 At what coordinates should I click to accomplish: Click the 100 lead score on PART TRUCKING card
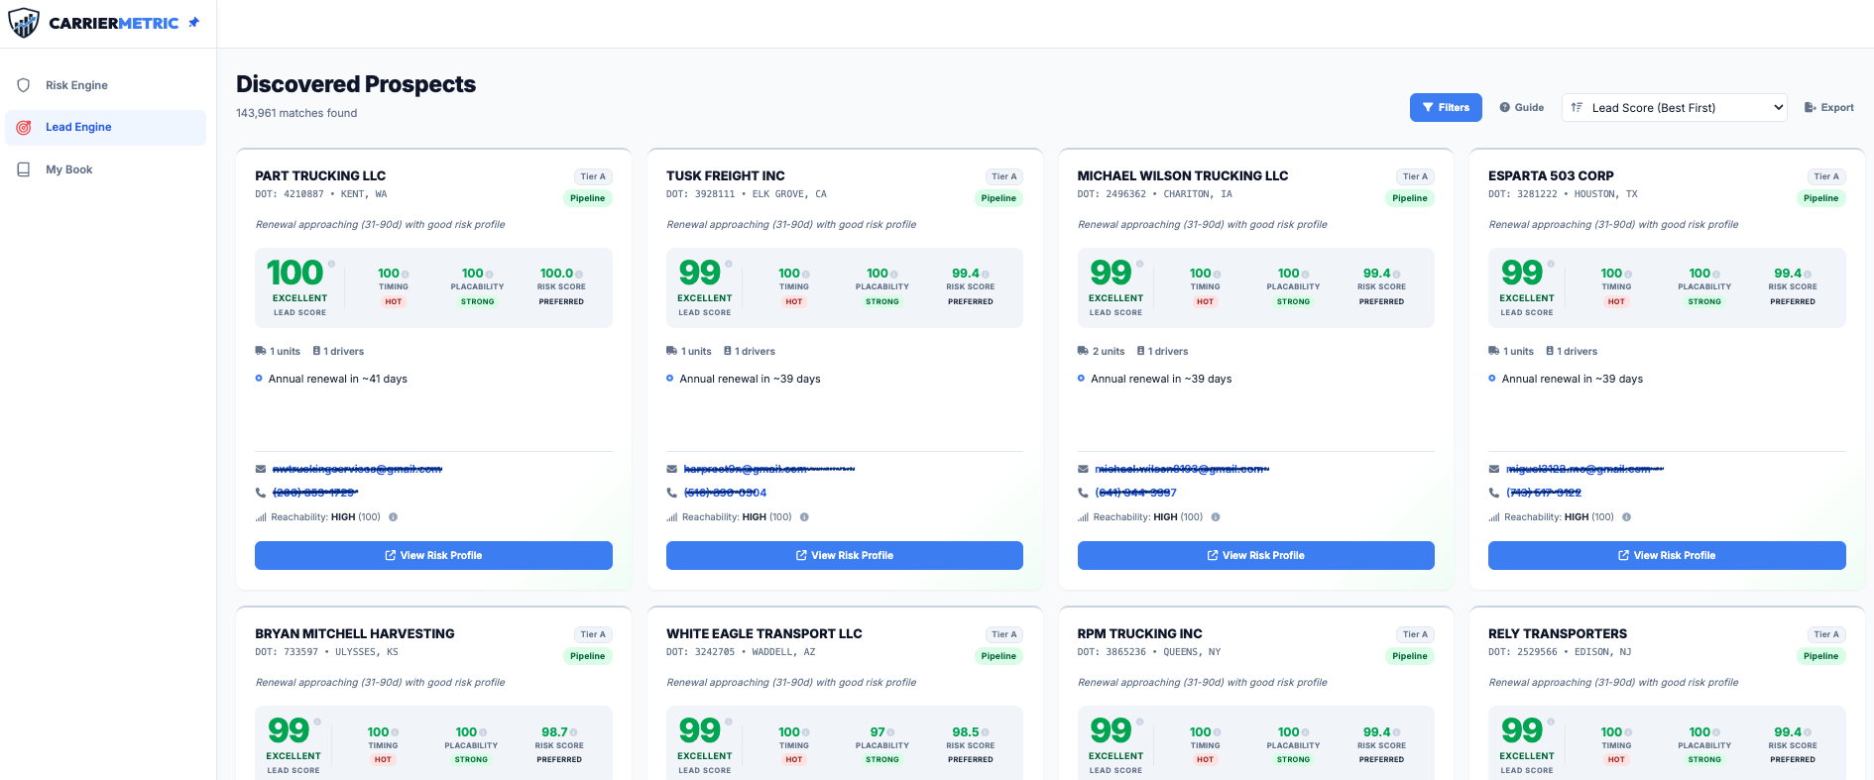click(x=294, y=273)
